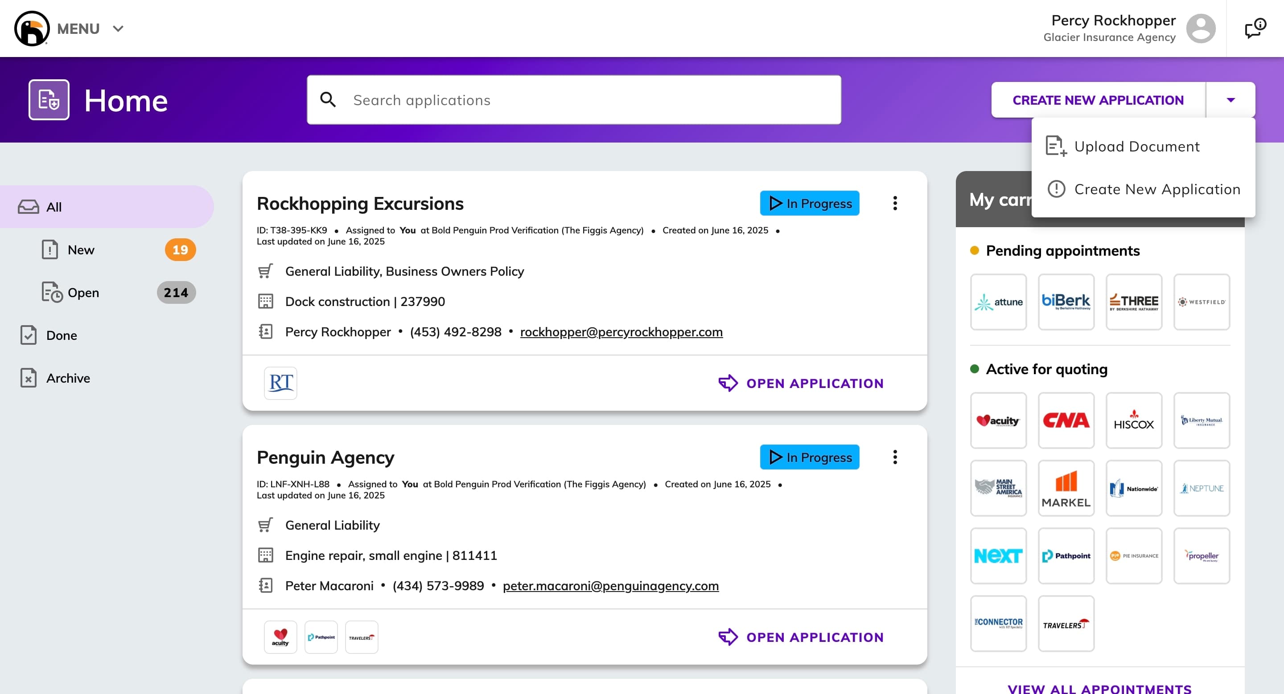Click the search magnifier icon
This screenshot has width=1284, height=694.
click(x=328, y=100)
